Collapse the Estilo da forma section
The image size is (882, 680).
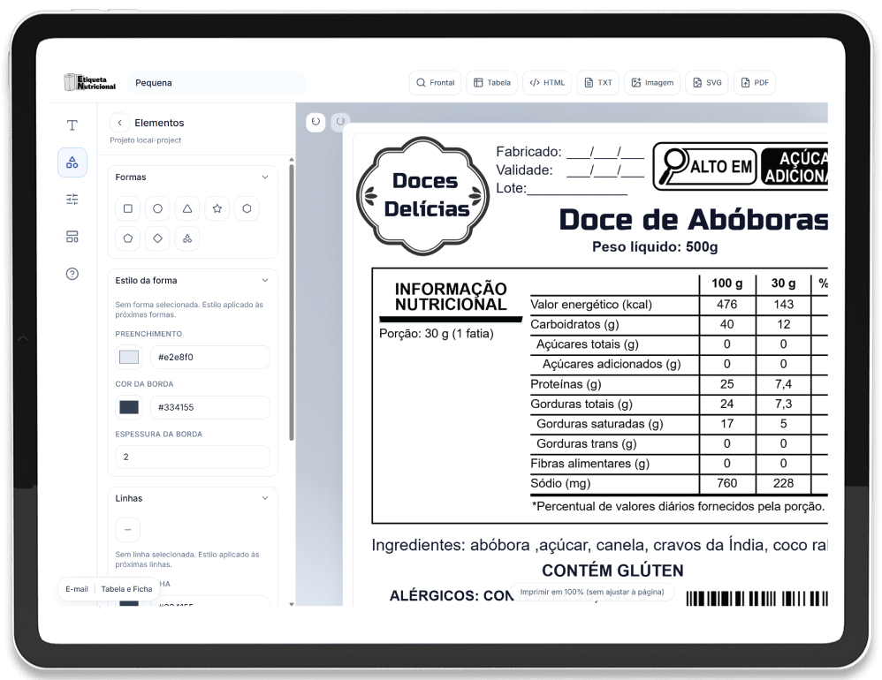pyautogui.click(x=264, y=281)
